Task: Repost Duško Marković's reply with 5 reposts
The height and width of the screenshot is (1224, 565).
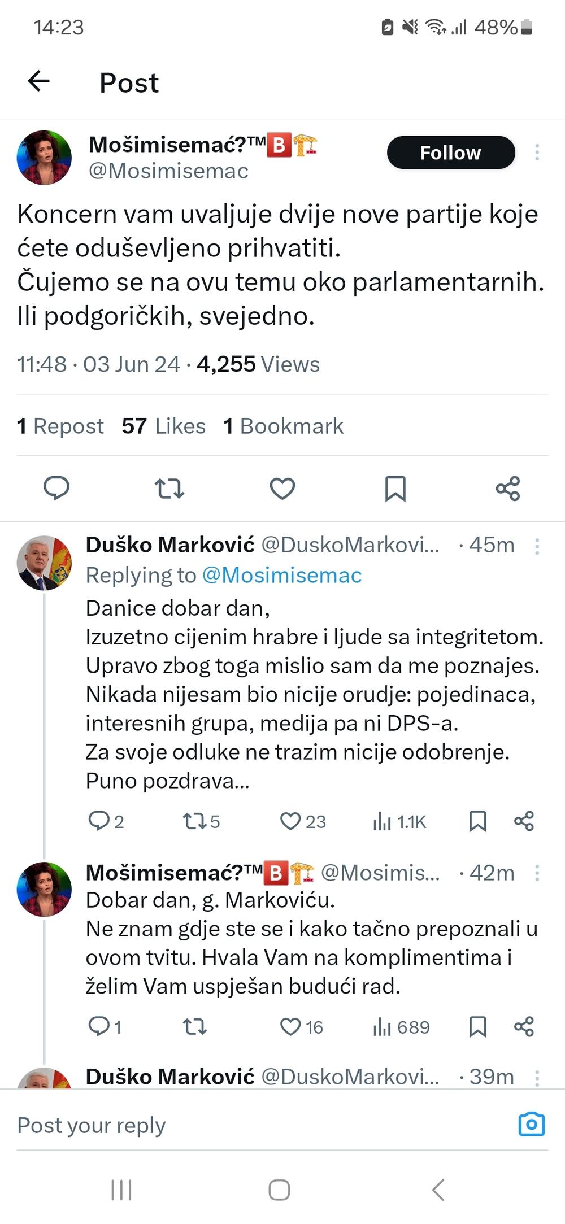Action: [x=201, y=821]
